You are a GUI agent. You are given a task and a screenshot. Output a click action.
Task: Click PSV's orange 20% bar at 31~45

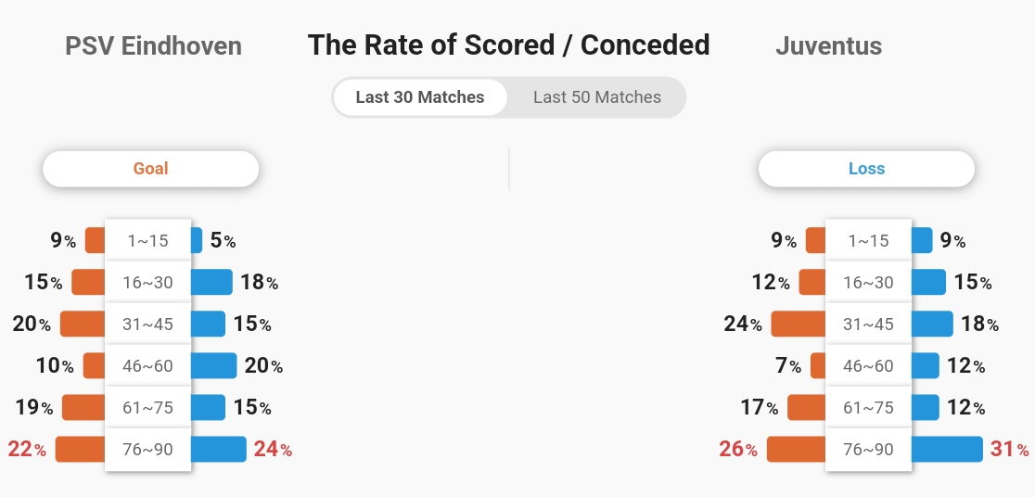[83, 325]
